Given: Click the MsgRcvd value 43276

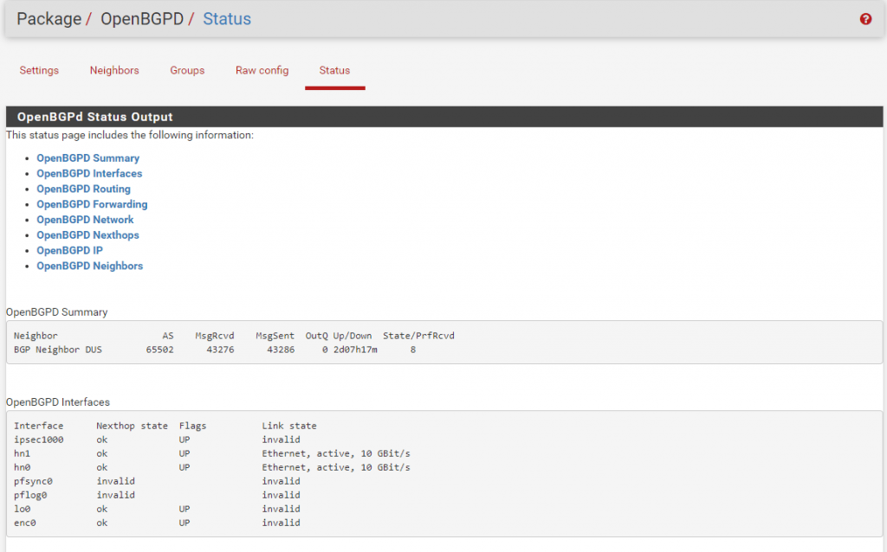Looking at the screenshot, I should click(220, 350).
